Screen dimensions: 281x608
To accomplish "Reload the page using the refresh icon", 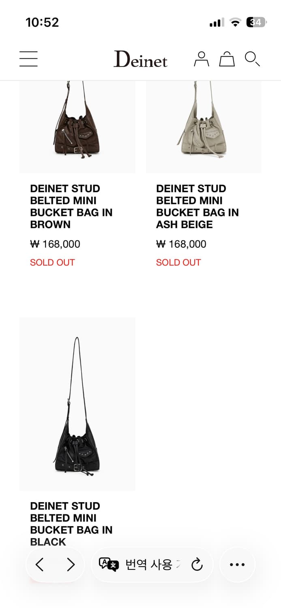I will pos(197,564).
